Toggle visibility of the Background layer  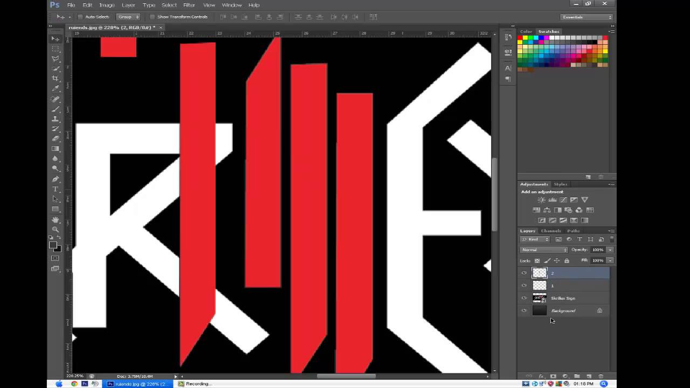coord(524,311)
